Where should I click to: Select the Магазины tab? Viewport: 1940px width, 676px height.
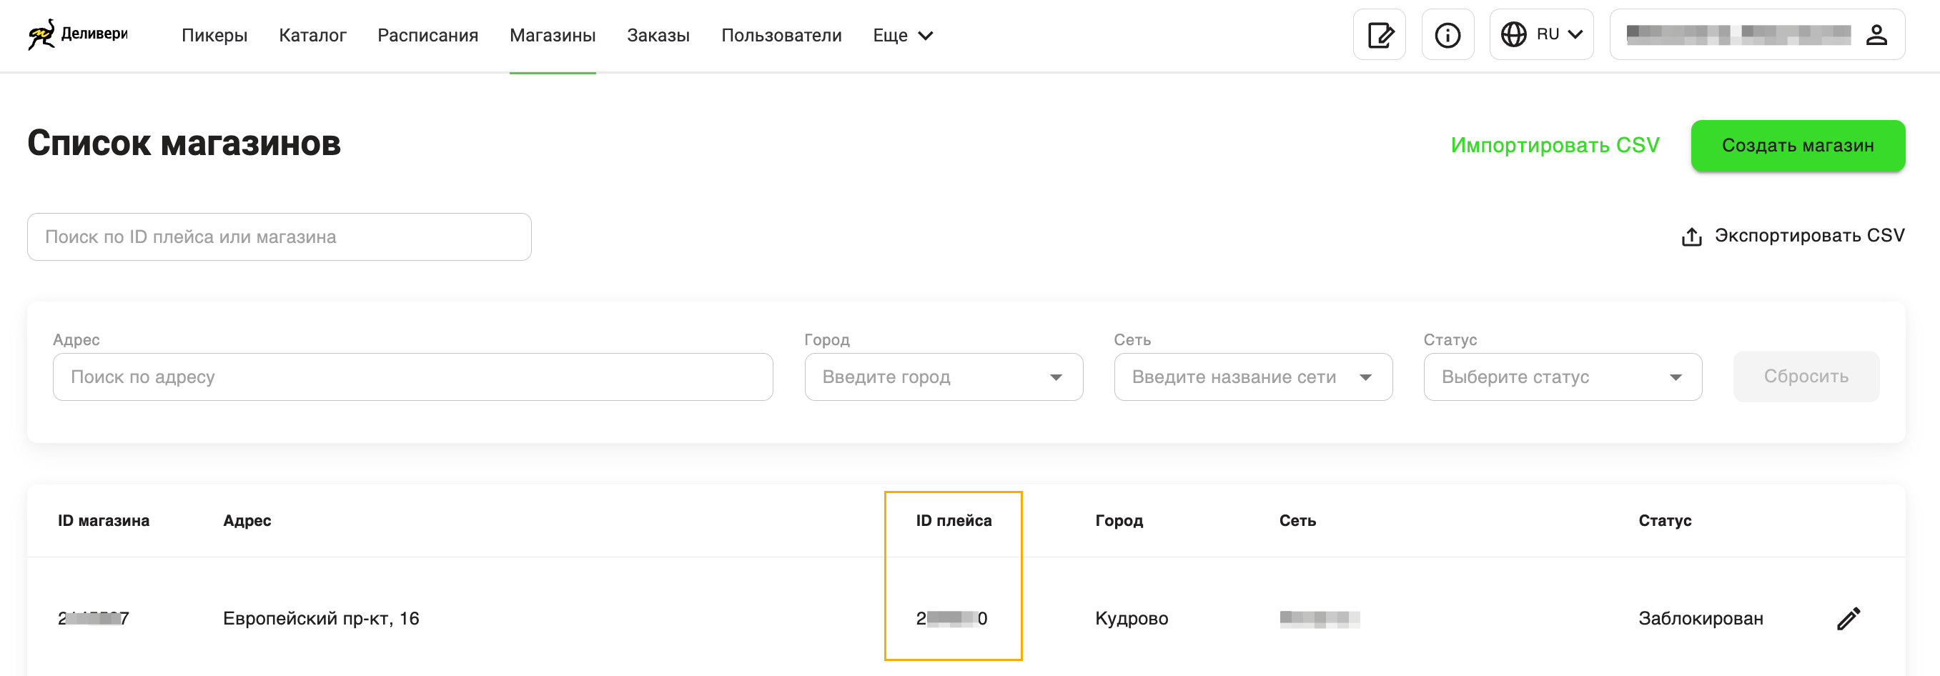(x=552, y=36)
